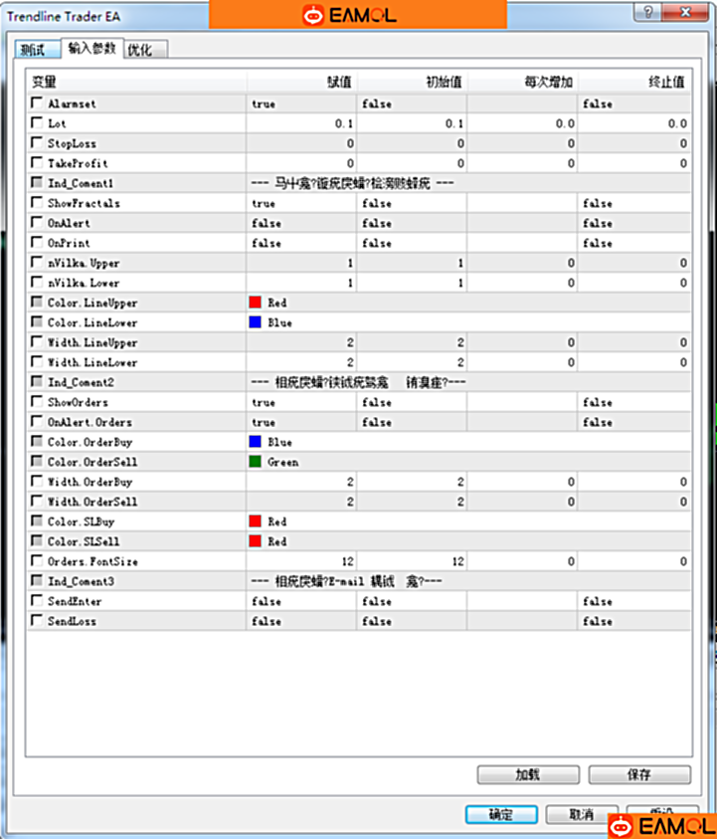This screenshot has width=717, height=839.
Task: Pick the red Color.LineUpper swatch
Action: [256, 303]
